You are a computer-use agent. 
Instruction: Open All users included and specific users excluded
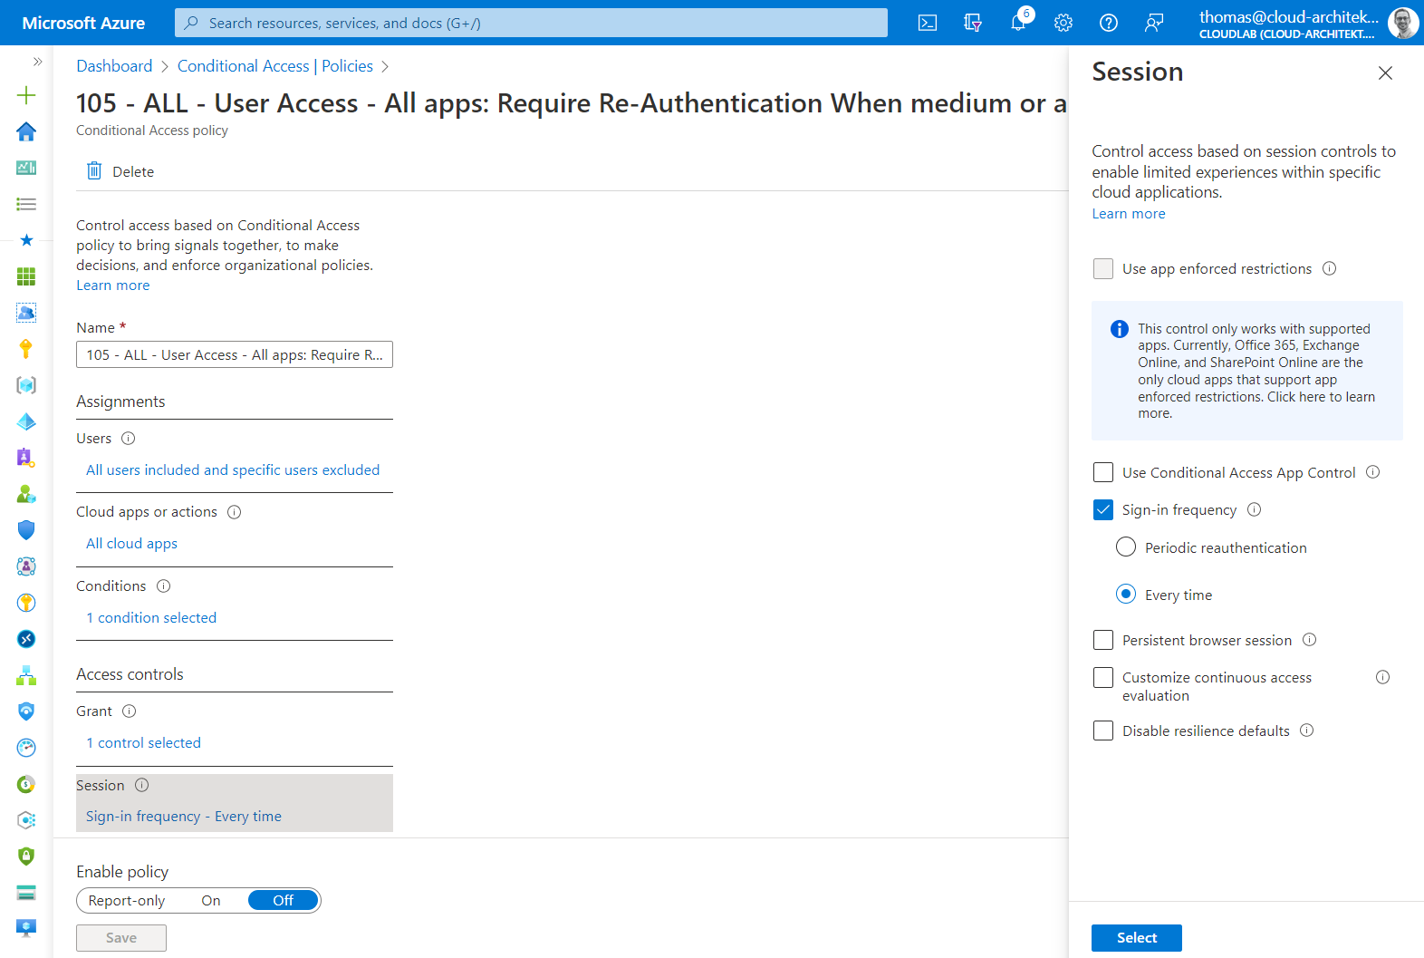click(233, 469)
